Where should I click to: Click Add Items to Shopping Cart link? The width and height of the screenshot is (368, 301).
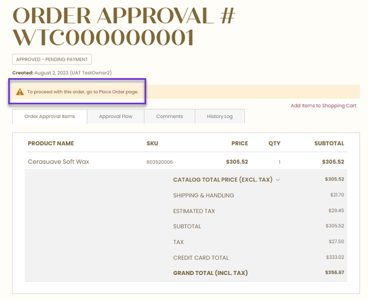(x=324, y=105)
